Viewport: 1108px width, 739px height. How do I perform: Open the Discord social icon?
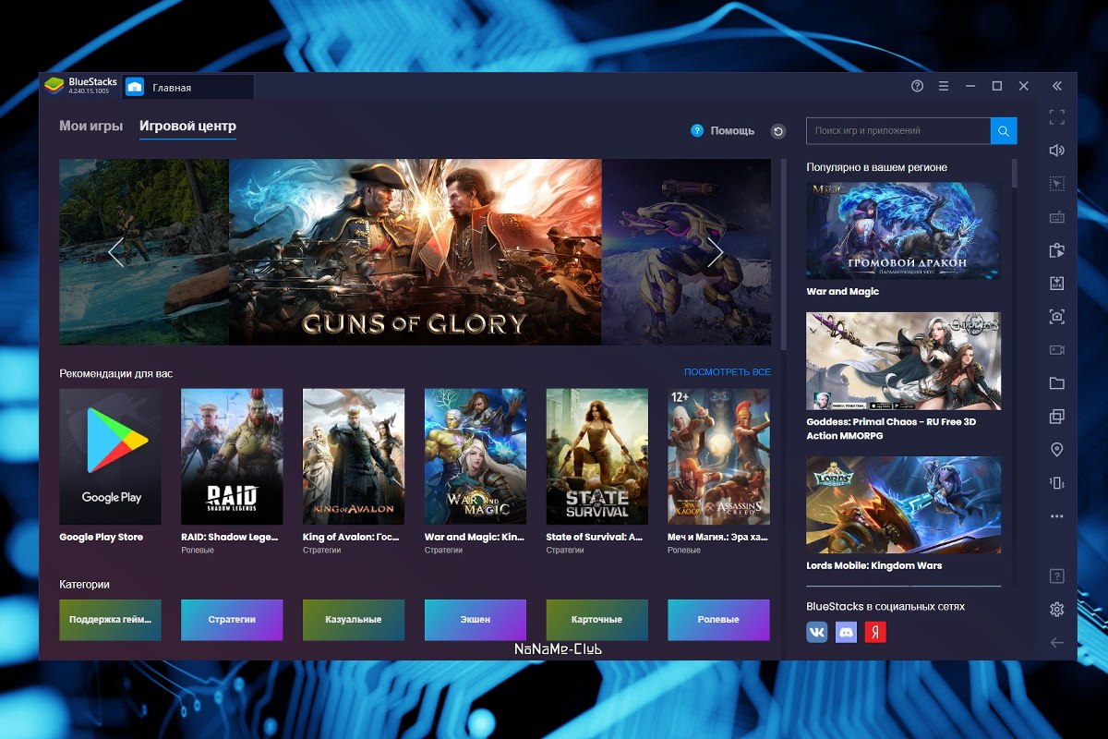(x=846, y=632)
